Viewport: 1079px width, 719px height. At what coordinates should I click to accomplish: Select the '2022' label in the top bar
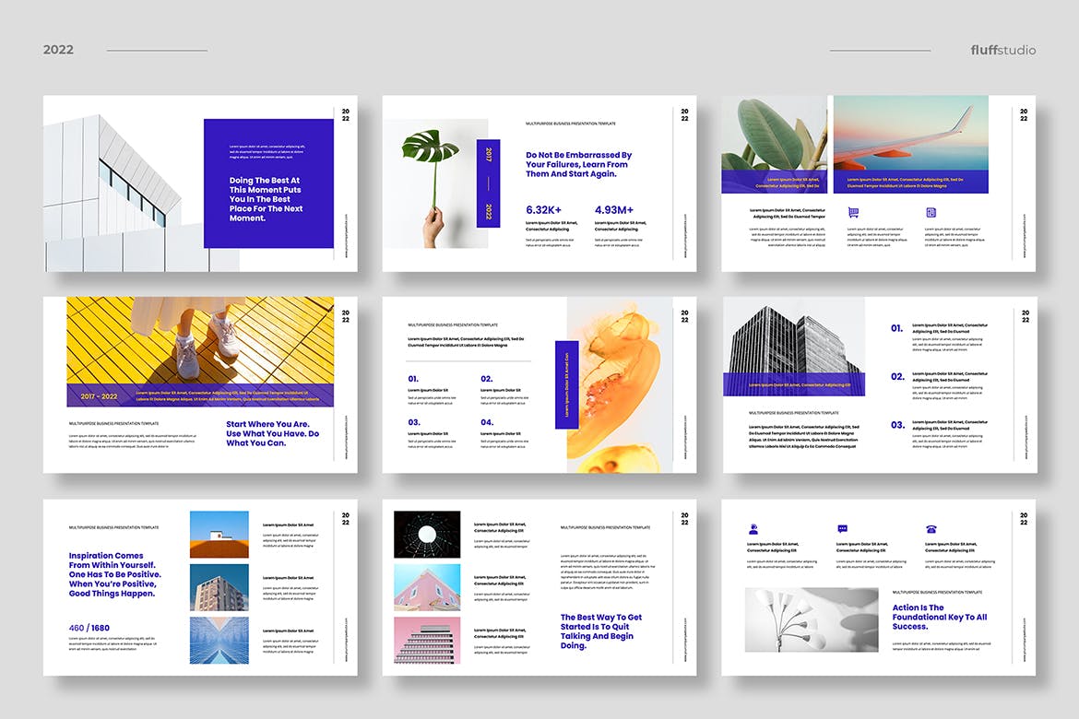click(x=57, y=50)
